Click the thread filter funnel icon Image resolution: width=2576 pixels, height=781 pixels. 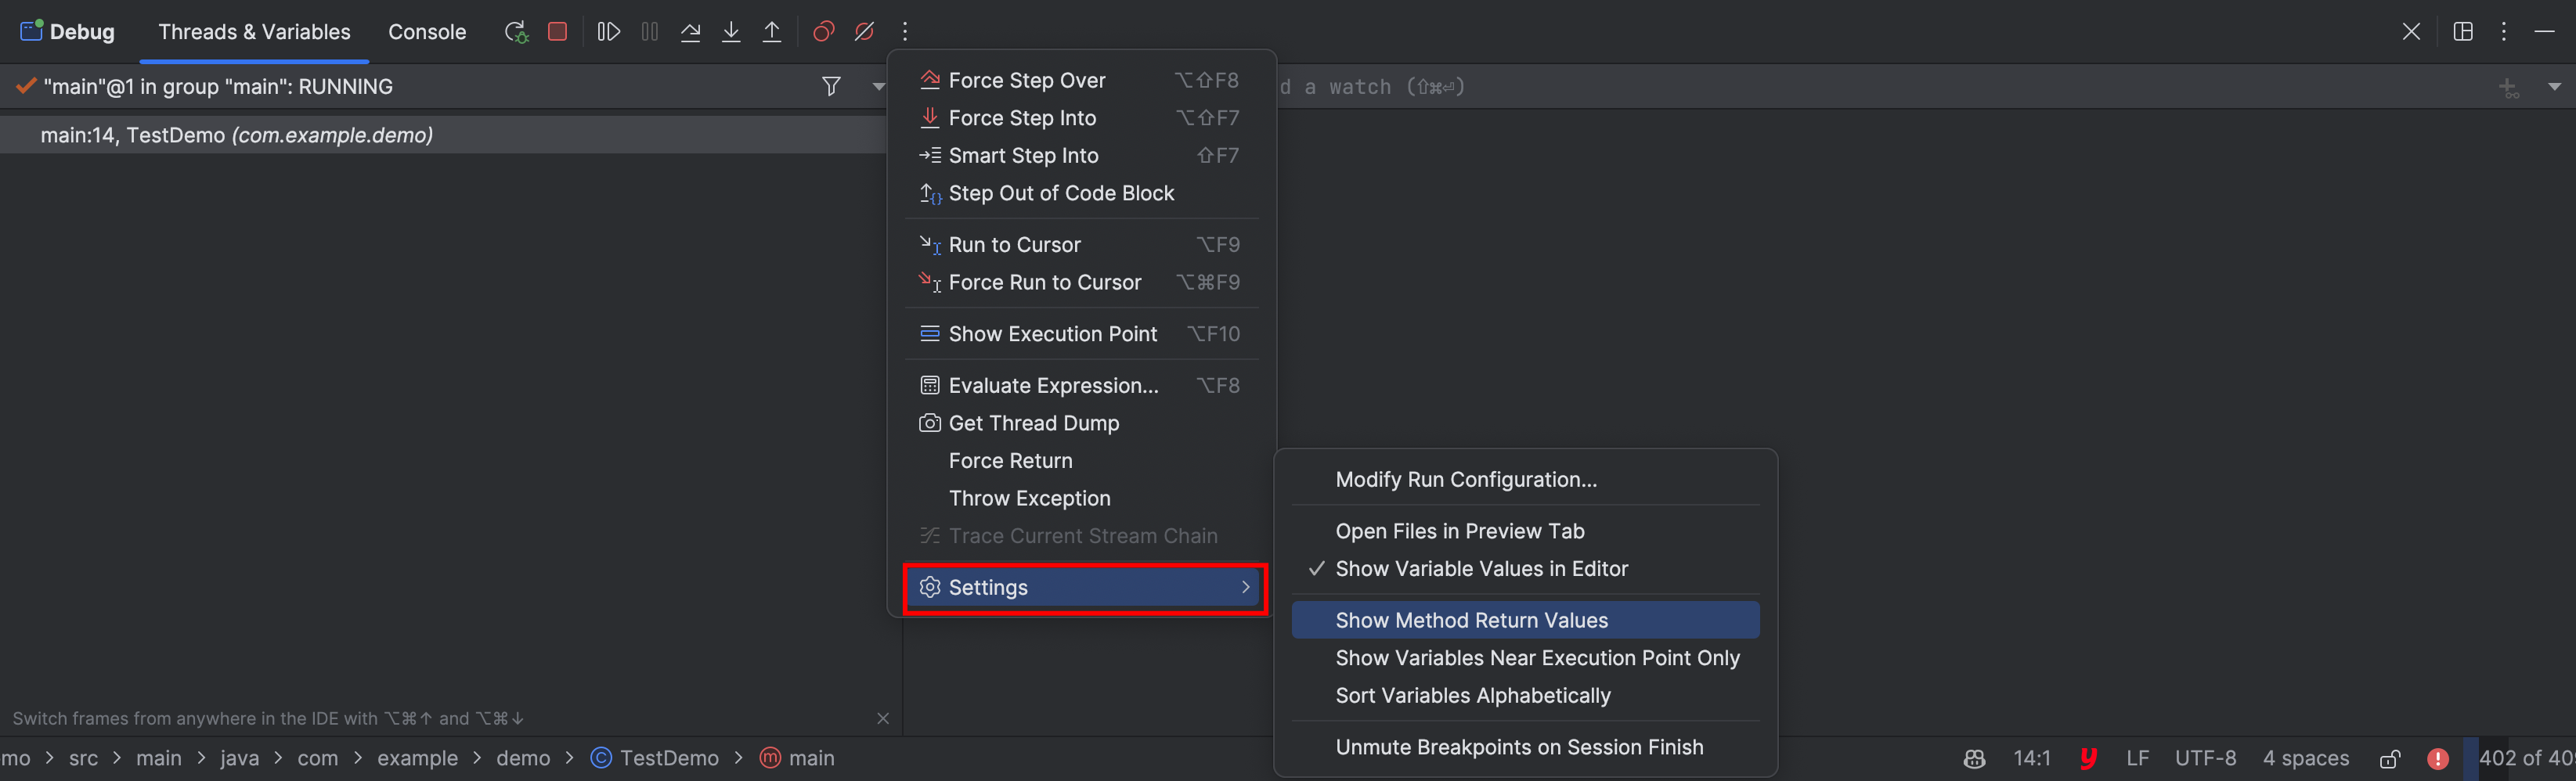(830, 86)
